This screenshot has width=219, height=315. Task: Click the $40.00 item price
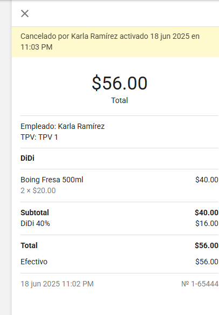207,180
